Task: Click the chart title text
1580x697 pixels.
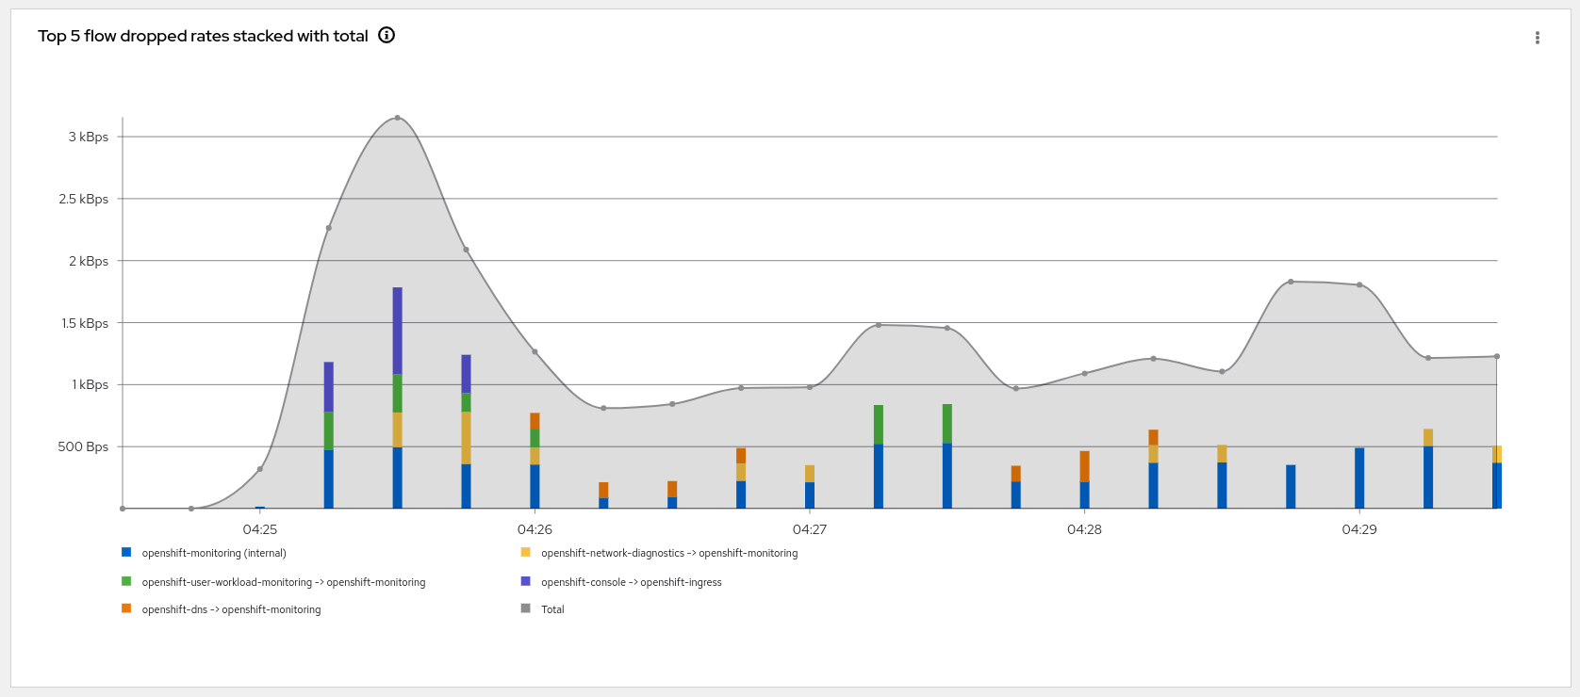Action: click(x=203, y=36)
